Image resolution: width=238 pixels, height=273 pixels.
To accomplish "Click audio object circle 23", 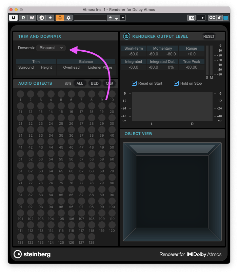I will tap(41, 118).
